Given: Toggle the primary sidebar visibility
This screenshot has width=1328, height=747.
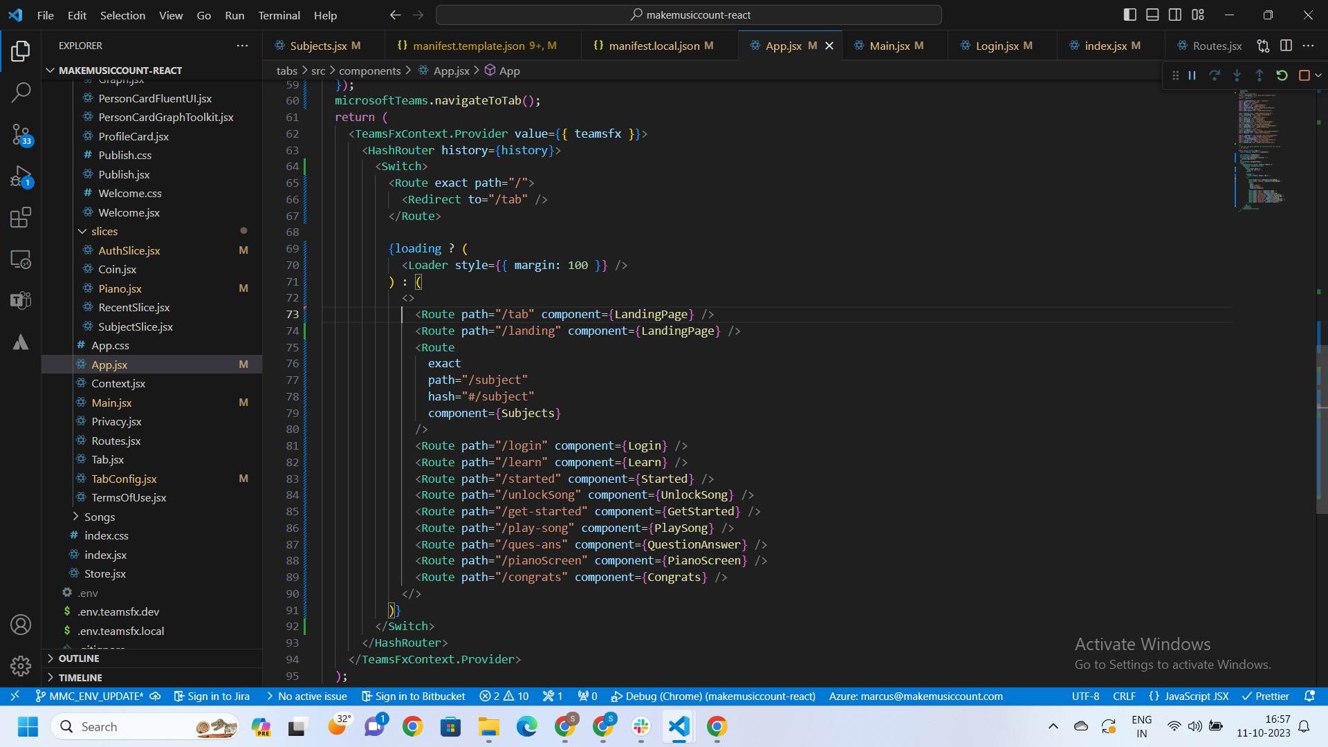Looking at the screenshot, I should click(x=1129, y=14).
